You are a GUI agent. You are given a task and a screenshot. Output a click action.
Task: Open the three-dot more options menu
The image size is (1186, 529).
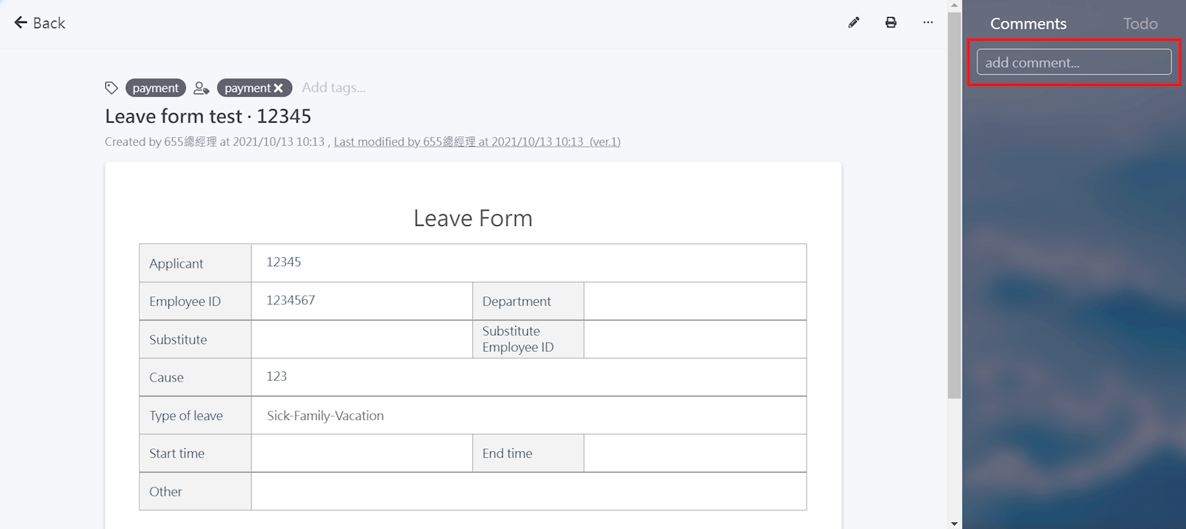[928, 23]
